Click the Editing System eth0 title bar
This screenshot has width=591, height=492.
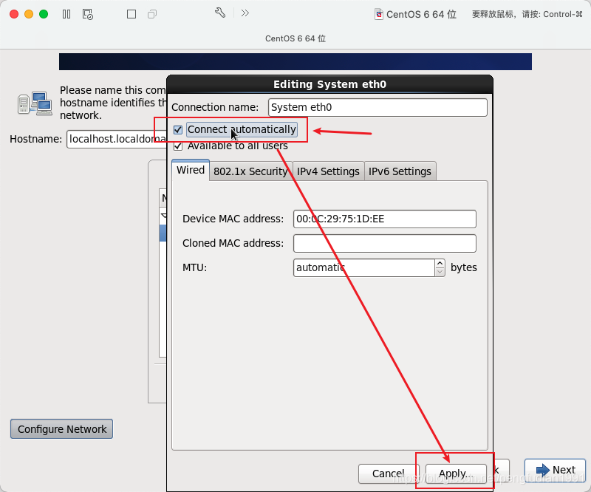(329, 84)
